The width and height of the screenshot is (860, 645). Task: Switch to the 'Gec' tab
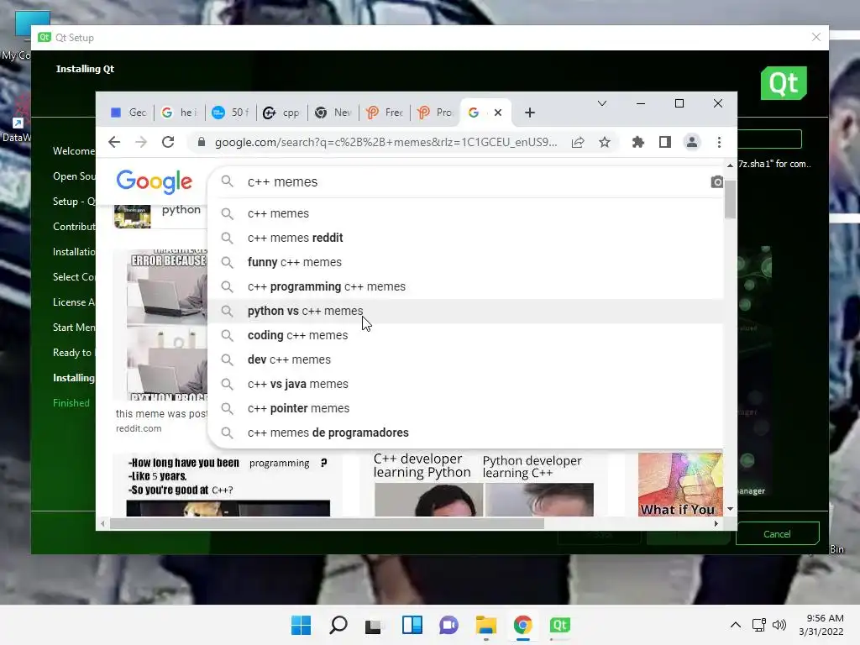pos(128,113)
